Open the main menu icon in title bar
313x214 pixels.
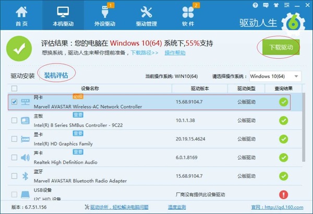click(286, 5)
